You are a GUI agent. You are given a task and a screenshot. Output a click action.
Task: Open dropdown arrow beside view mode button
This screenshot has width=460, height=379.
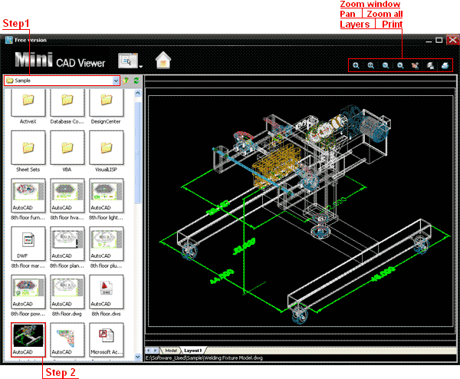141,66
